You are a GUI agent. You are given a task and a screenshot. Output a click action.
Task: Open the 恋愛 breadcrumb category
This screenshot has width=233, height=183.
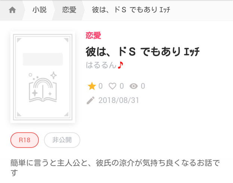(69, 10)
